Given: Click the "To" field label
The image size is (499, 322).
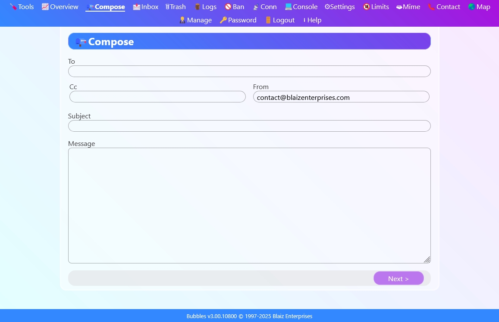Looking at the screenshot, I should point(71,61).
